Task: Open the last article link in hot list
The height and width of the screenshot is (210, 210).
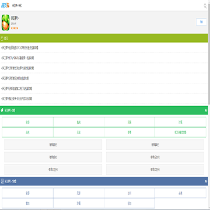Action: (17, 99)
